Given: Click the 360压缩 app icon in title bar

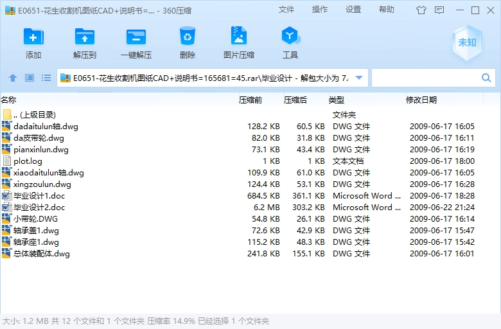Looking at the screenshot, I should coord(10,10).
